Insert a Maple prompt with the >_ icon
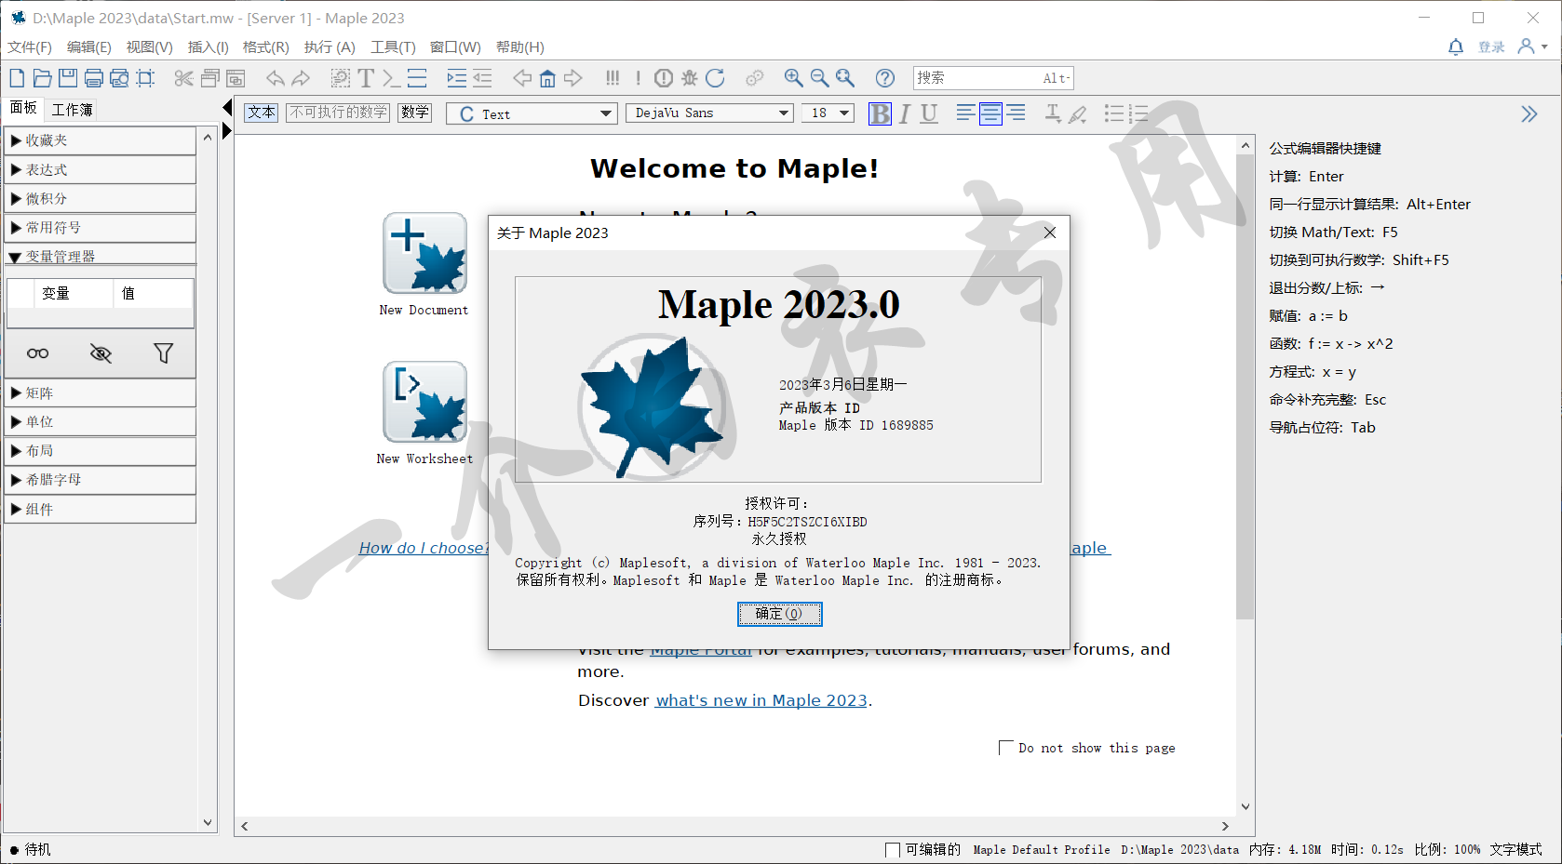1562x864 pixels. tap(391, 78)
